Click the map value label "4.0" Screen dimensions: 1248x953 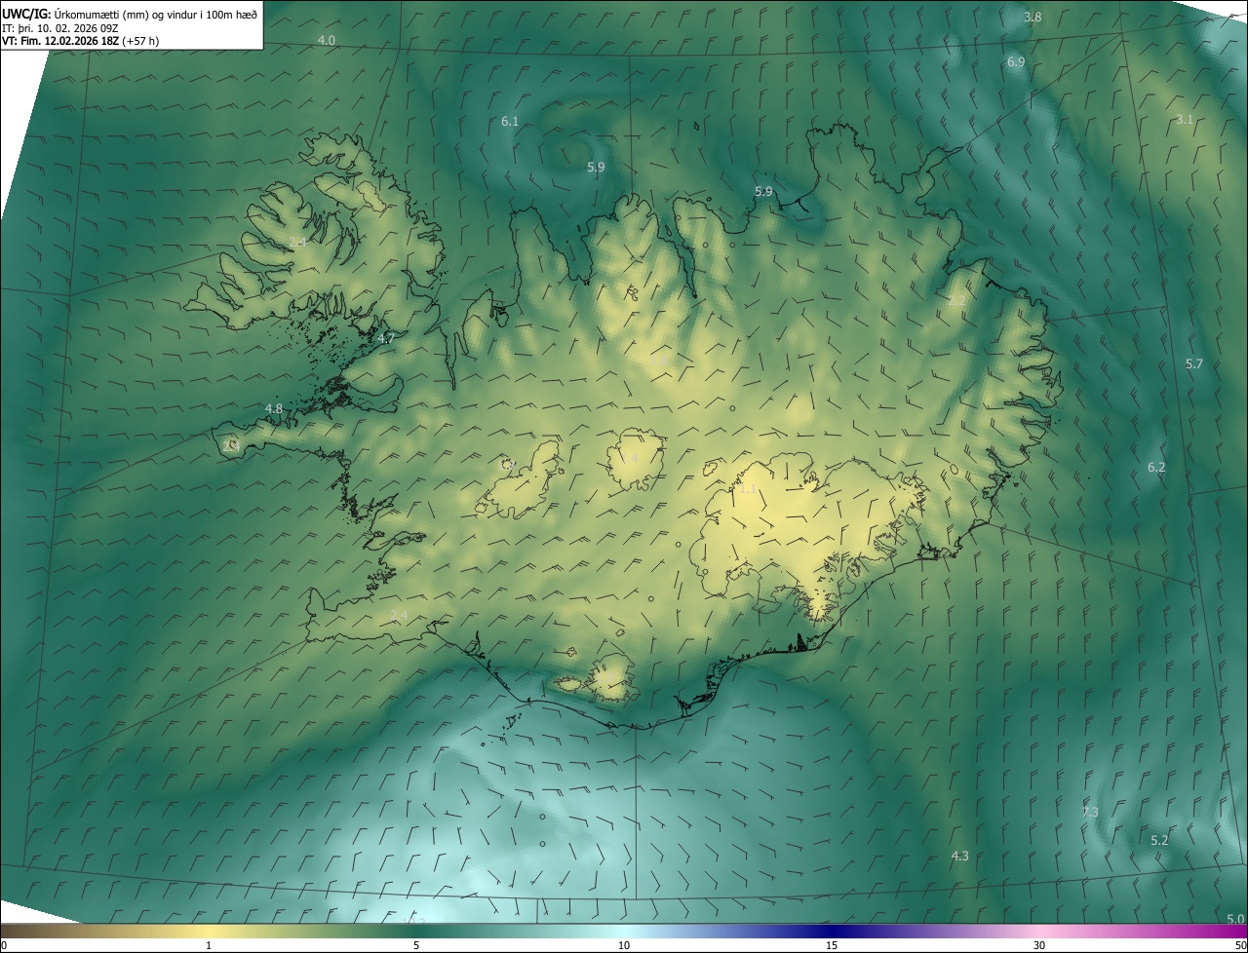click(327, 40)
